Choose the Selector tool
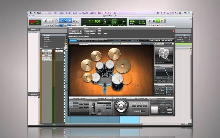 click(x=65, y=21)
